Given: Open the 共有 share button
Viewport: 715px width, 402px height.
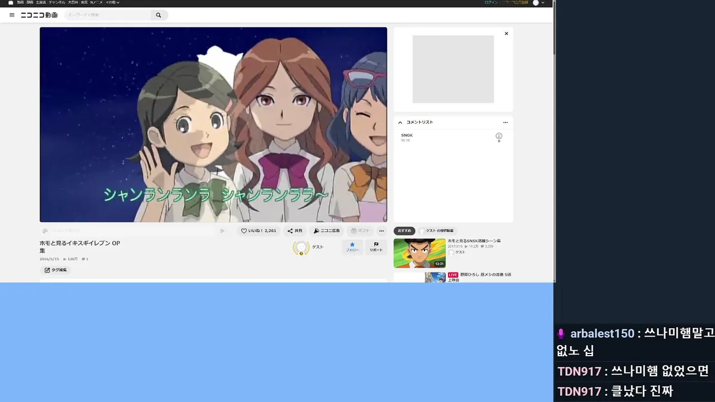Looking at the screenshot, I should click(x=295, y=231).
